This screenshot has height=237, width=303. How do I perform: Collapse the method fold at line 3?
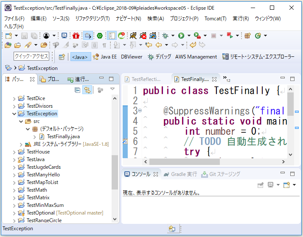coord(140,110)
